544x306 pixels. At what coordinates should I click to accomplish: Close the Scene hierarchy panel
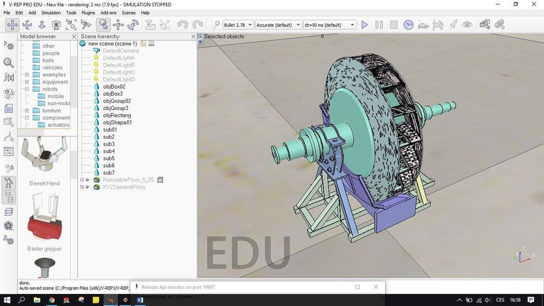pos(193,37)
